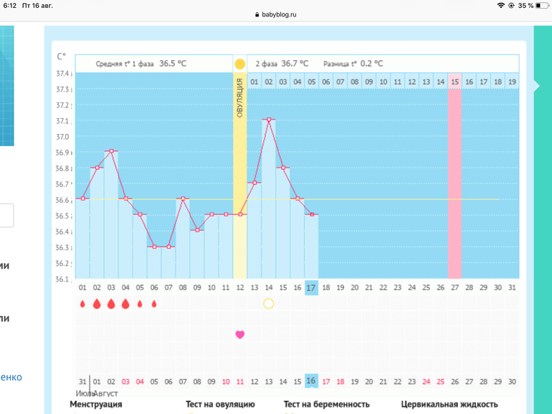
Task: Select the menstruation drop on cycle day 06
Action: click(153, 304)
